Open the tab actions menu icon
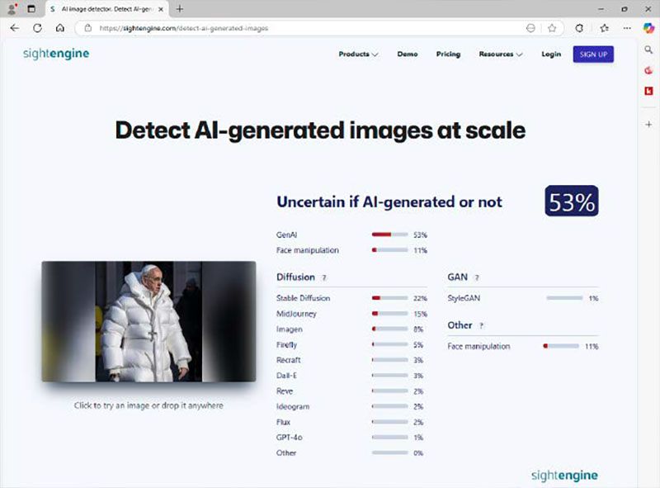660x488 pixels. 31,8
